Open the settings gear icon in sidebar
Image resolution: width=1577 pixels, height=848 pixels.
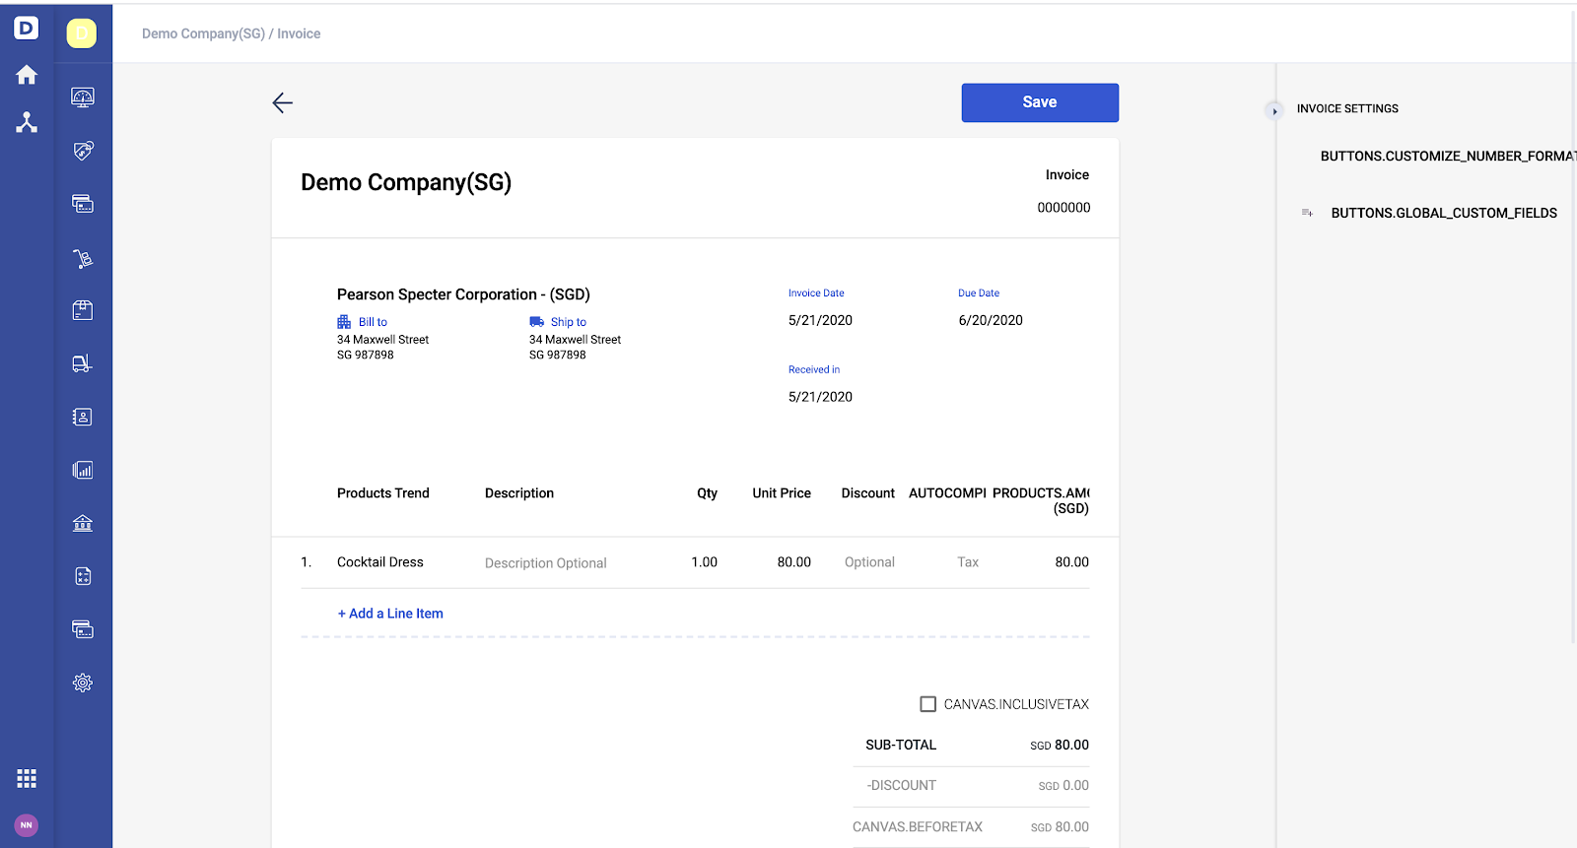[83, 683]
